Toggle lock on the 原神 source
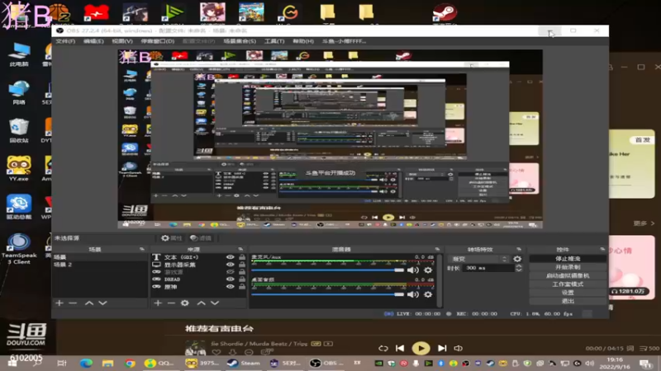The width and height of the screenshot is (661, 371). [x=242, y=287]
